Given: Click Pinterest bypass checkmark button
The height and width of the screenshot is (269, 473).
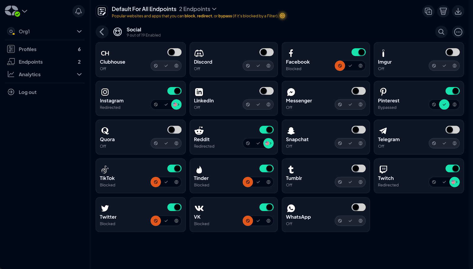Looking at the screenshot, I should coord(444,104).
